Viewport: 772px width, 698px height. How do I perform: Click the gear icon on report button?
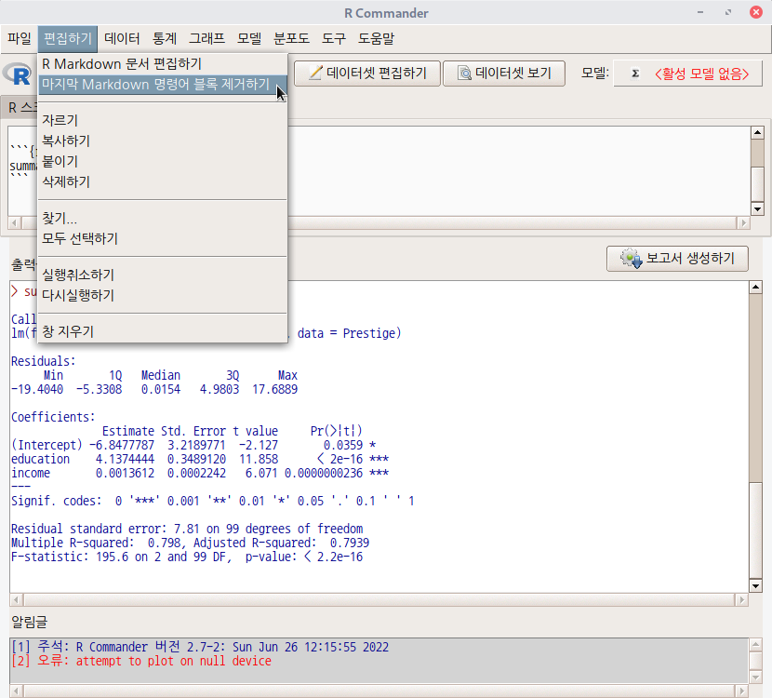tap(631, 259)
